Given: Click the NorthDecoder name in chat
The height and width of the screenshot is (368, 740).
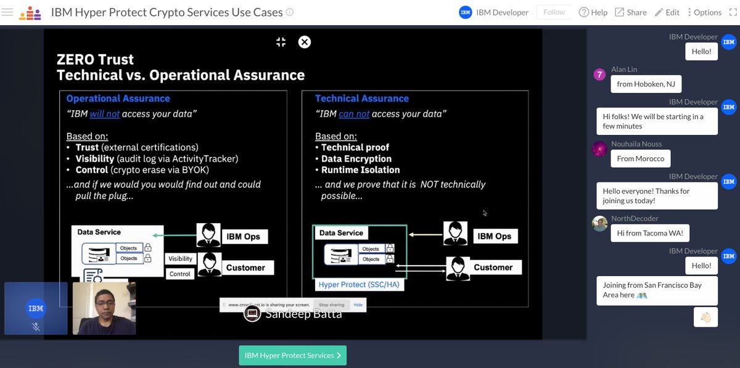Looking at the screenshot, I should [x=635, y=219].
